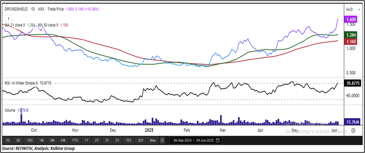Screen dimensions: 365x153
Task: Click the Volume legend label
Action: point(10,110)
